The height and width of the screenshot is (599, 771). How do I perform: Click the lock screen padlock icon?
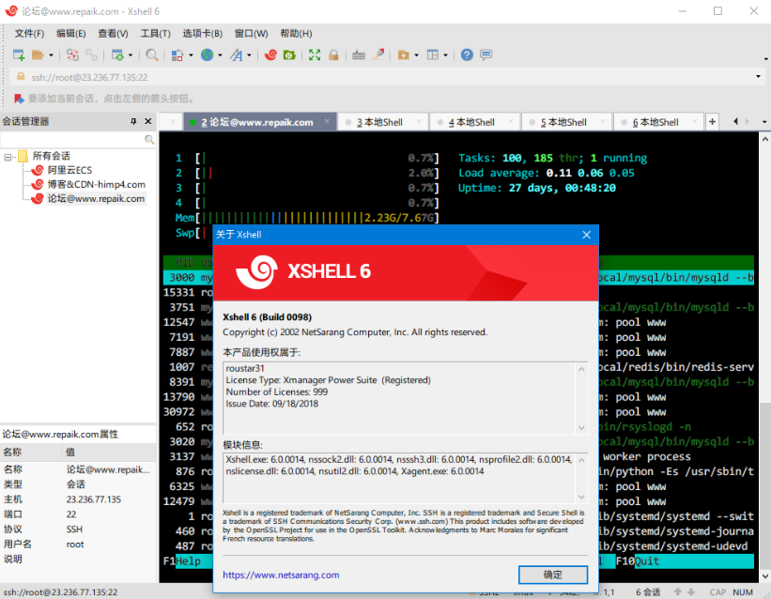333,55
